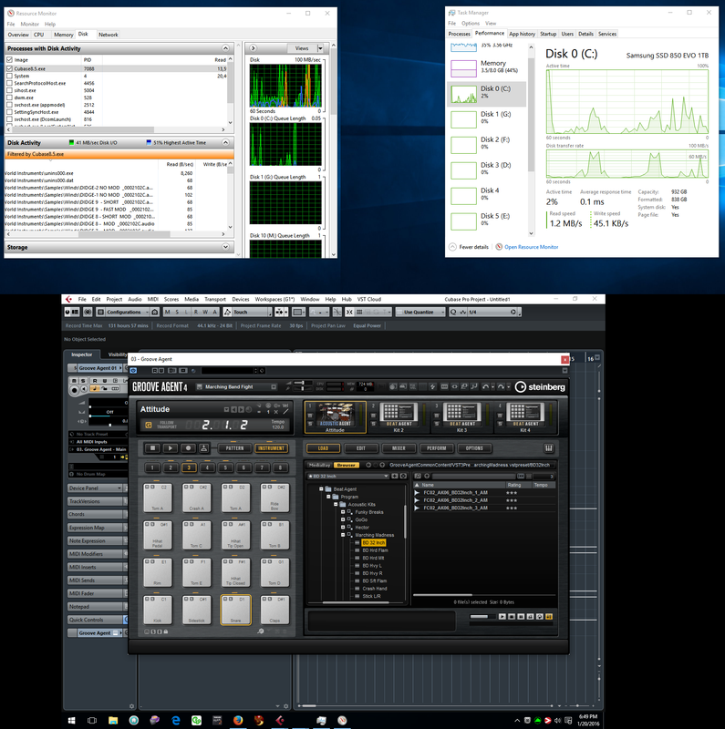Switch to the Visibility tab in Cubase
Screen dimensions: 725x729
[x=117, y=354]
